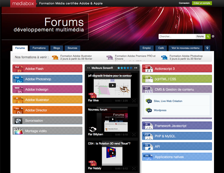
Task: Open Silex, Live Web Création forum
Action: tap(168, 101)
